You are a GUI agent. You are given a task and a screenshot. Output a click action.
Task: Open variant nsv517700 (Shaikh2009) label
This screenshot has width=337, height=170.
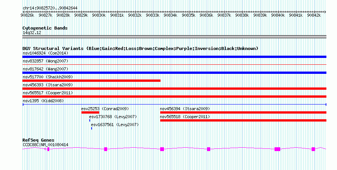coord(48,77)
